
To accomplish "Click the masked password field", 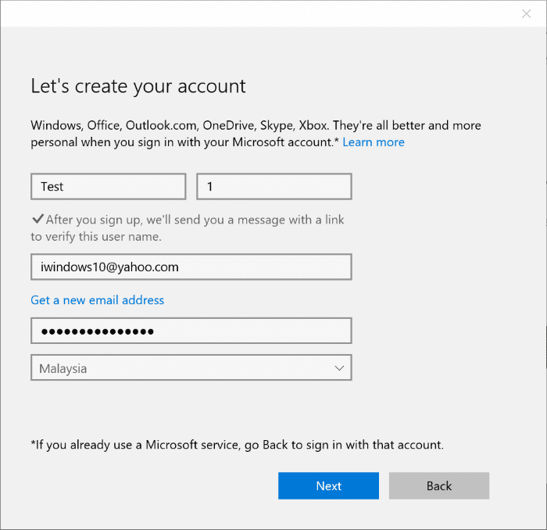I will click(x=191, y=331).
